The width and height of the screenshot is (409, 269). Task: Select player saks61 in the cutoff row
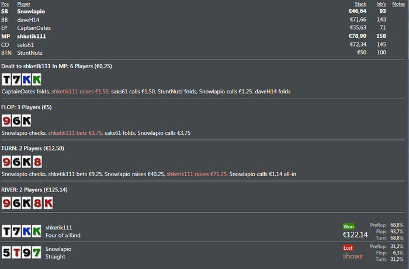pos(26,44)
